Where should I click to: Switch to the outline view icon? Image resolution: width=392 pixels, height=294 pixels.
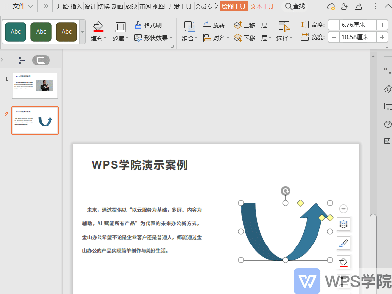point(22,60)
